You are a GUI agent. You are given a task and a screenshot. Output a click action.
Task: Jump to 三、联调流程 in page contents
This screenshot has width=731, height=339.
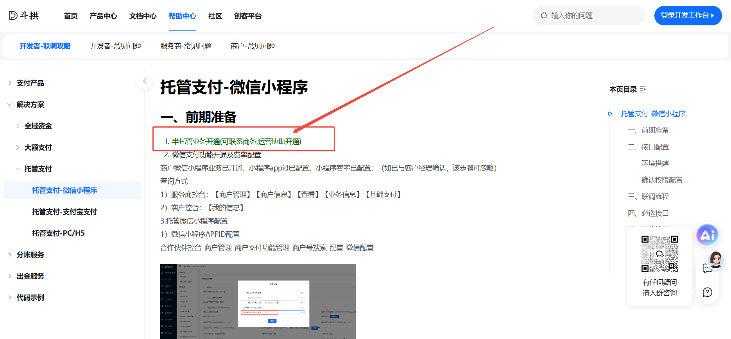point(648,197)
